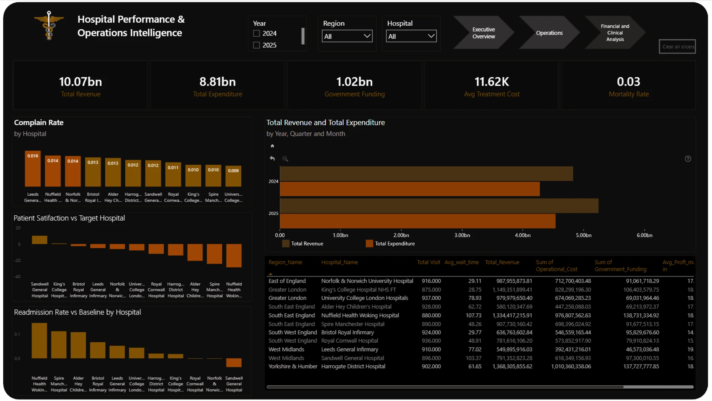712x401 pixels.
Task: Switch to the Operations page tab
Action: [x=549, y=33]
